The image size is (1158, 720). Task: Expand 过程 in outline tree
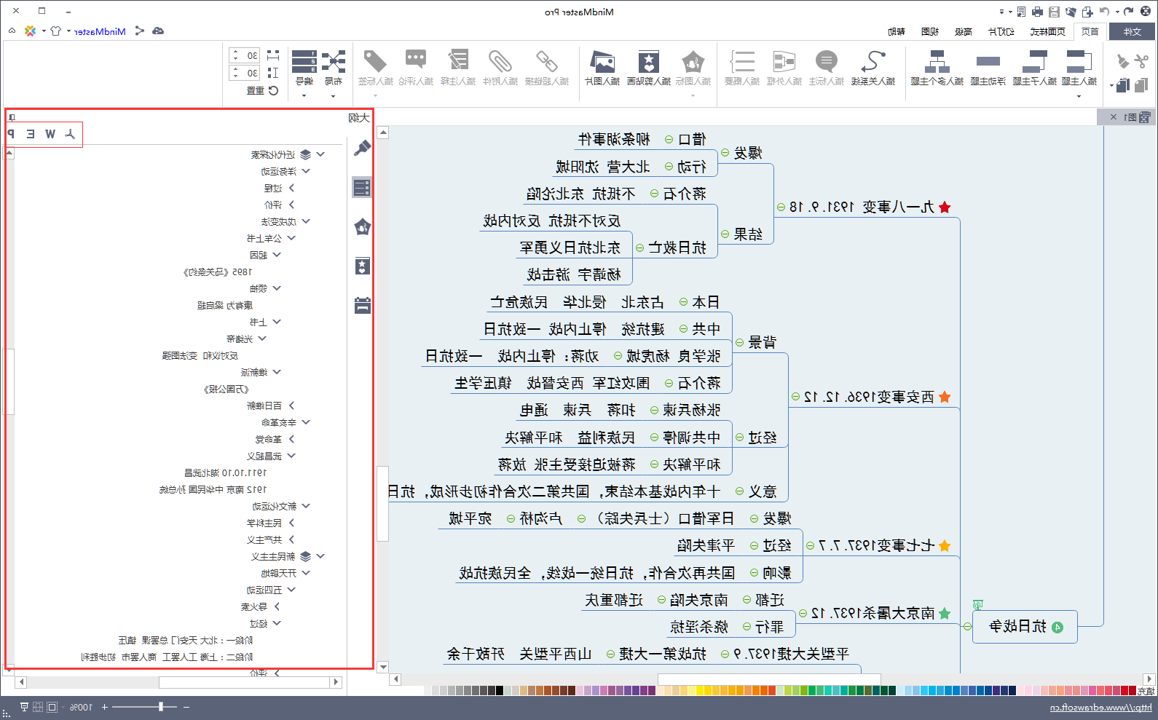click(291, 188)
